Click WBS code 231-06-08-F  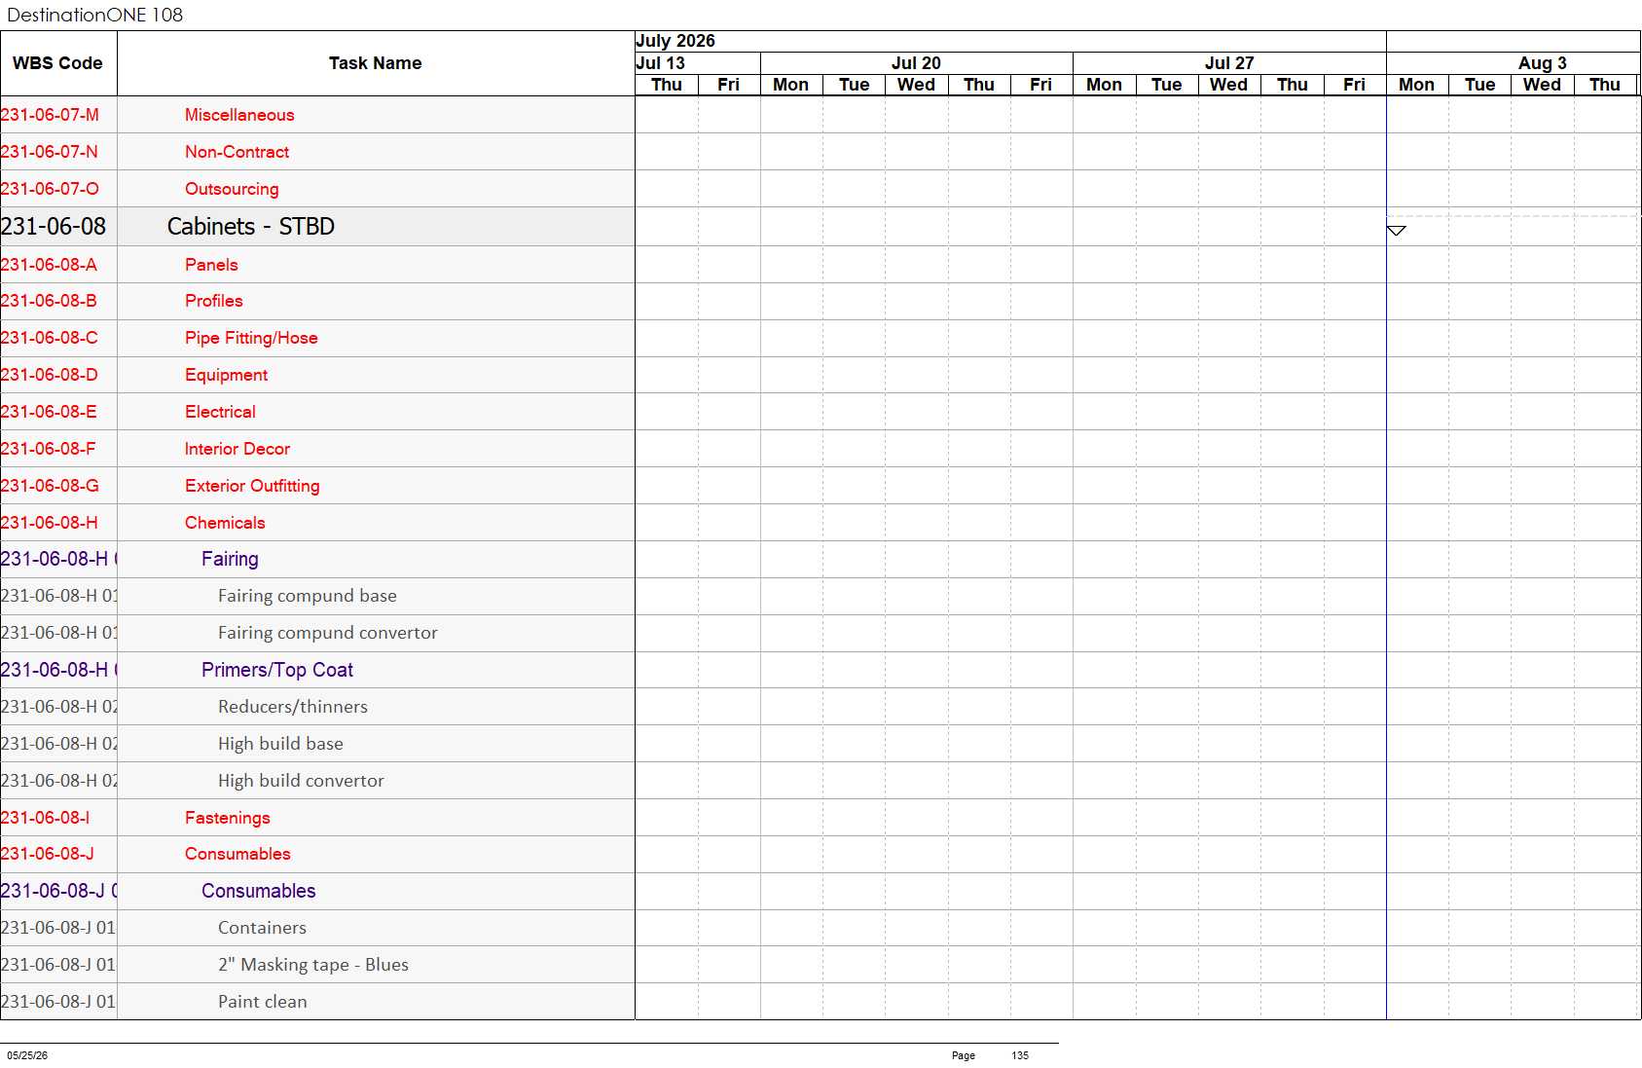click(49, 449)
